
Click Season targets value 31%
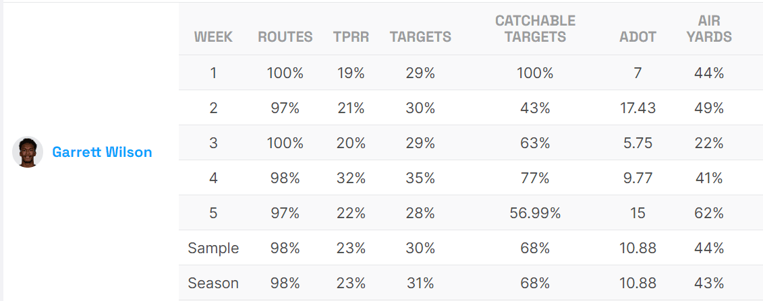click(x=420, y=283)
